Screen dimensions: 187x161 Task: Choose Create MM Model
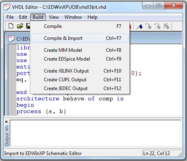pos(80,50)
